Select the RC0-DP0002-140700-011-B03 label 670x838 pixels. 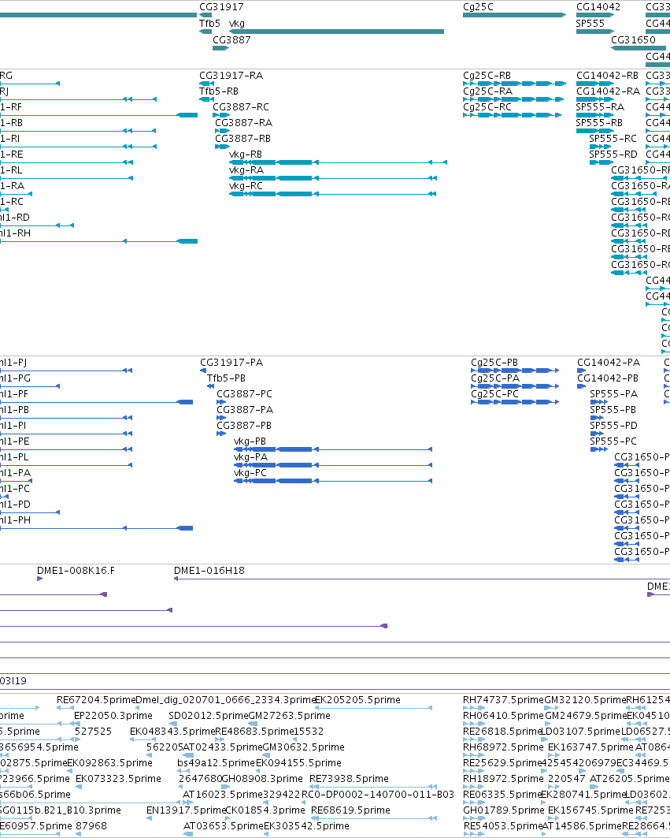378,795
